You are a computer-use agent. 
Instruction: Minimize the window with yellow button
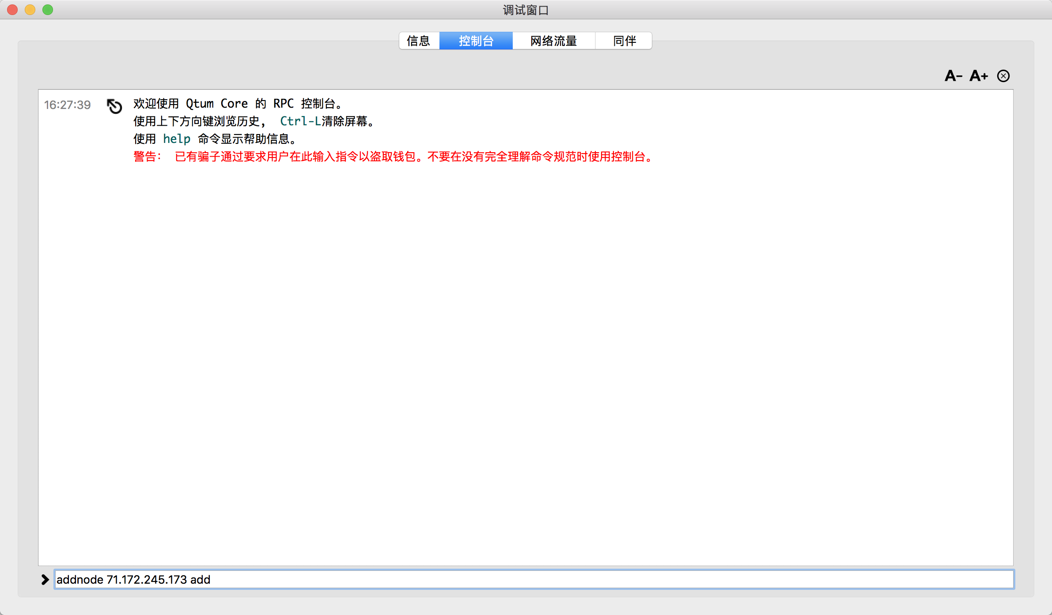[x=30, y=10]
